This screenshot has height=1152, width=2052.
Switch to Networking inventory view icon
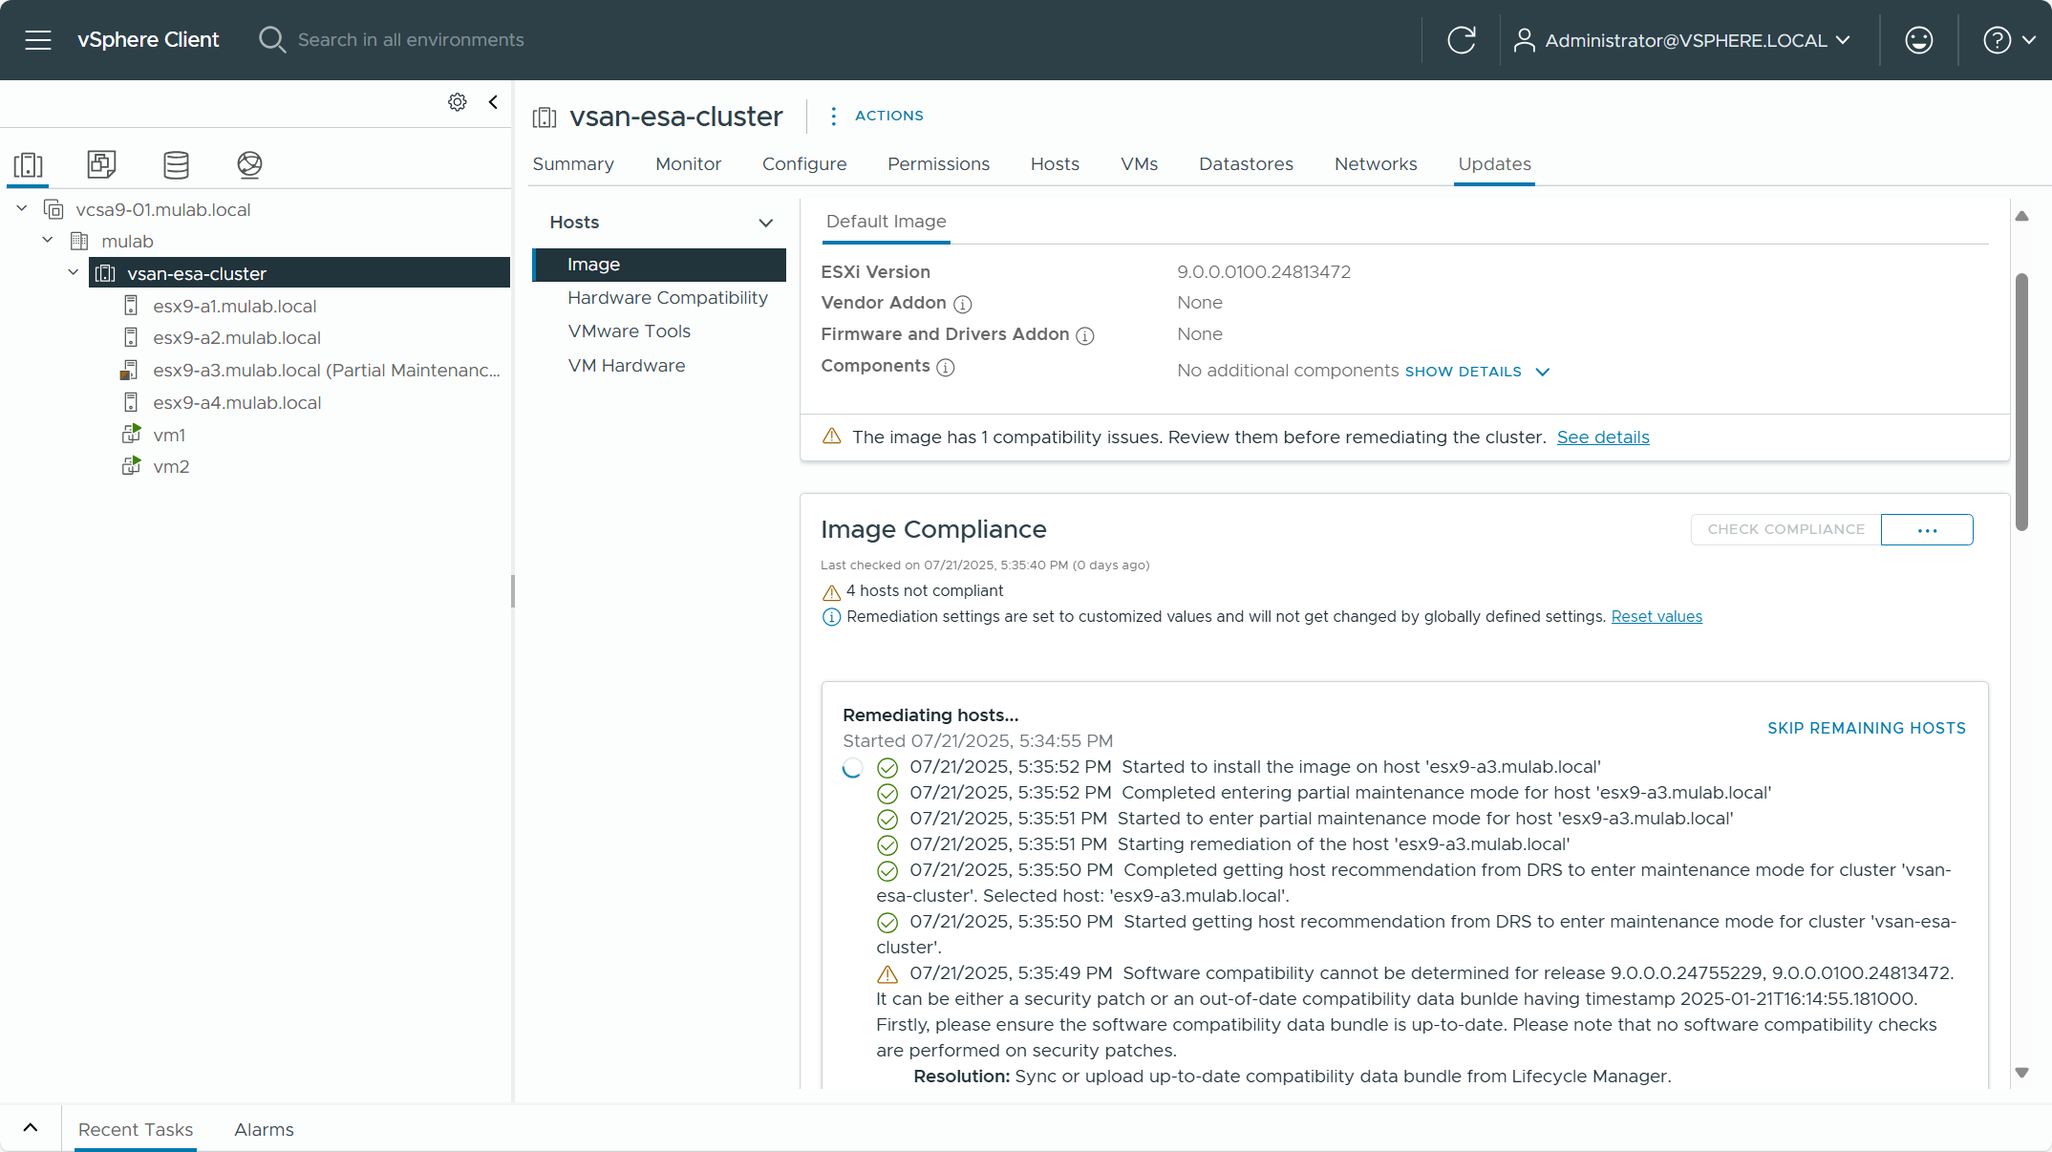coord(249,164)
